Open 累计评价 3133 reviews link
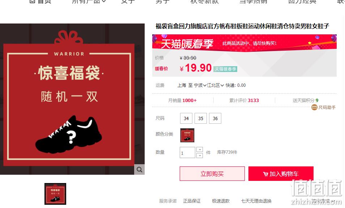 click(x=244, y=100)
